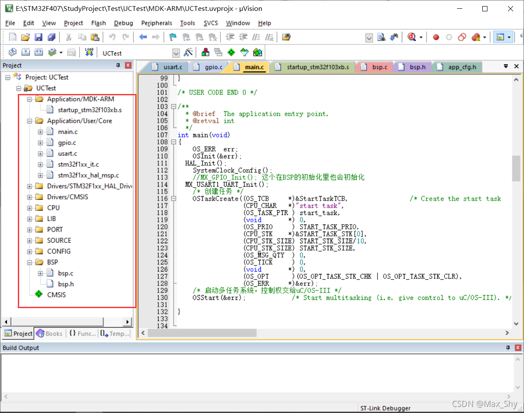
Task: Open the Flash menu
Action: (99, 23)
